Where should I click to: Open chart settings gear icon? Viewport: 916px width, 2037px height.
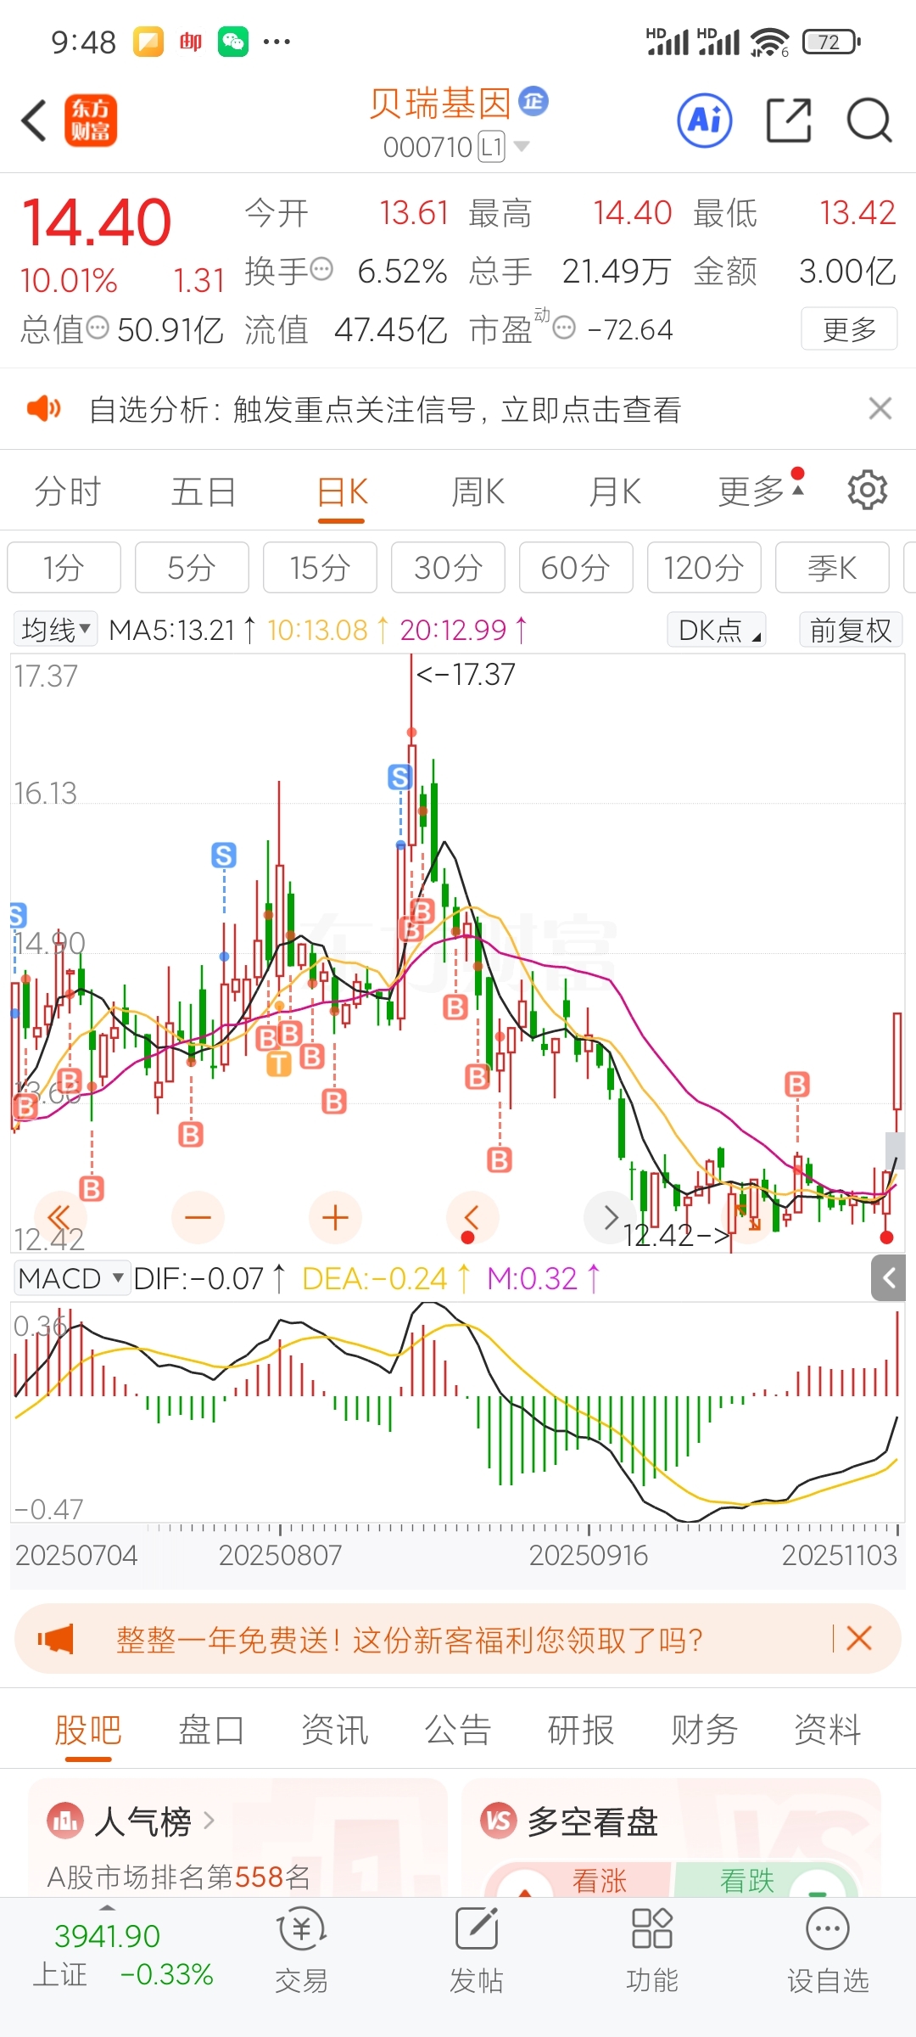pyautogui.click(x=868, y=491)
